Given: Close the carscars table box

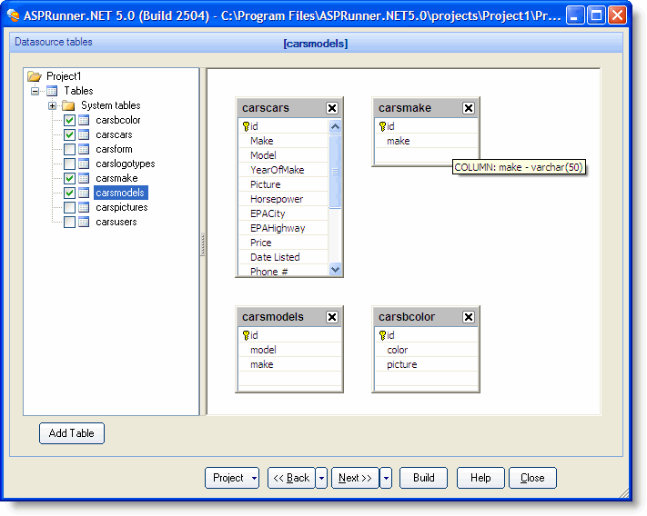Looking at the screenshot, I should (332, 108).
